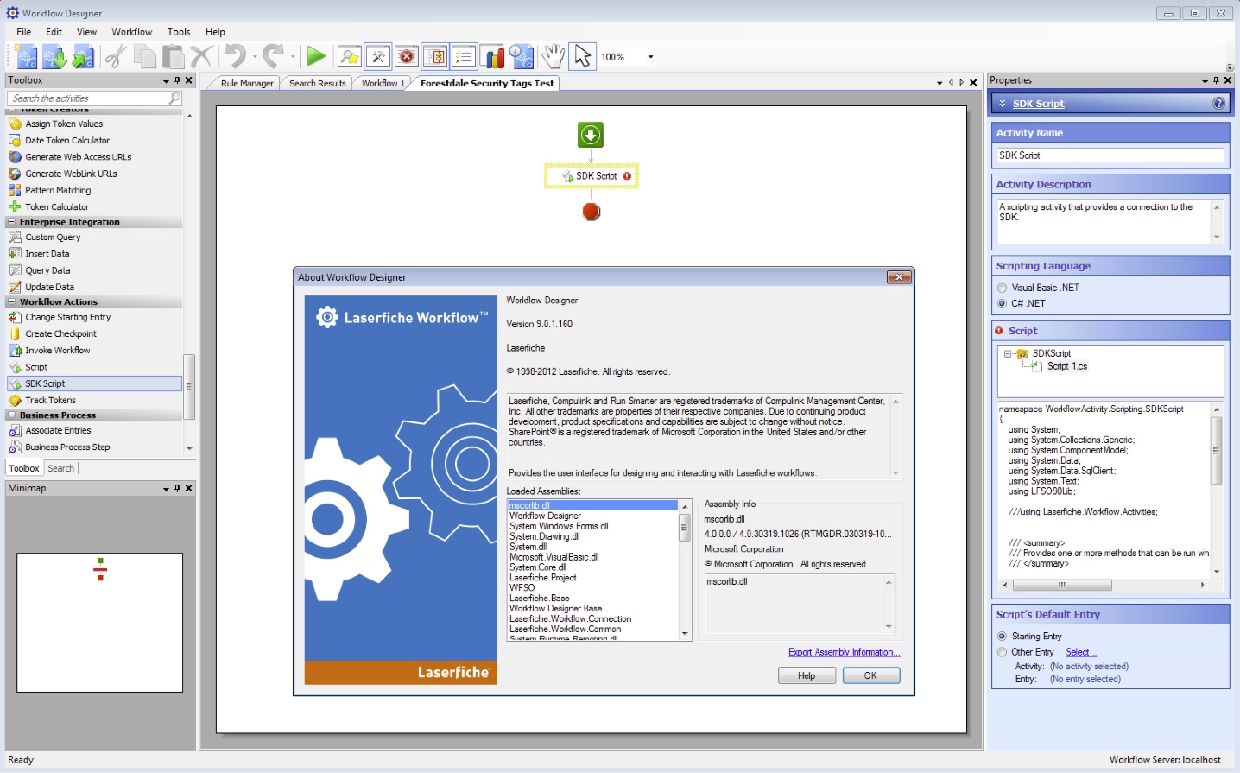Select the pointer arrow tool

(x=583, y=57)
